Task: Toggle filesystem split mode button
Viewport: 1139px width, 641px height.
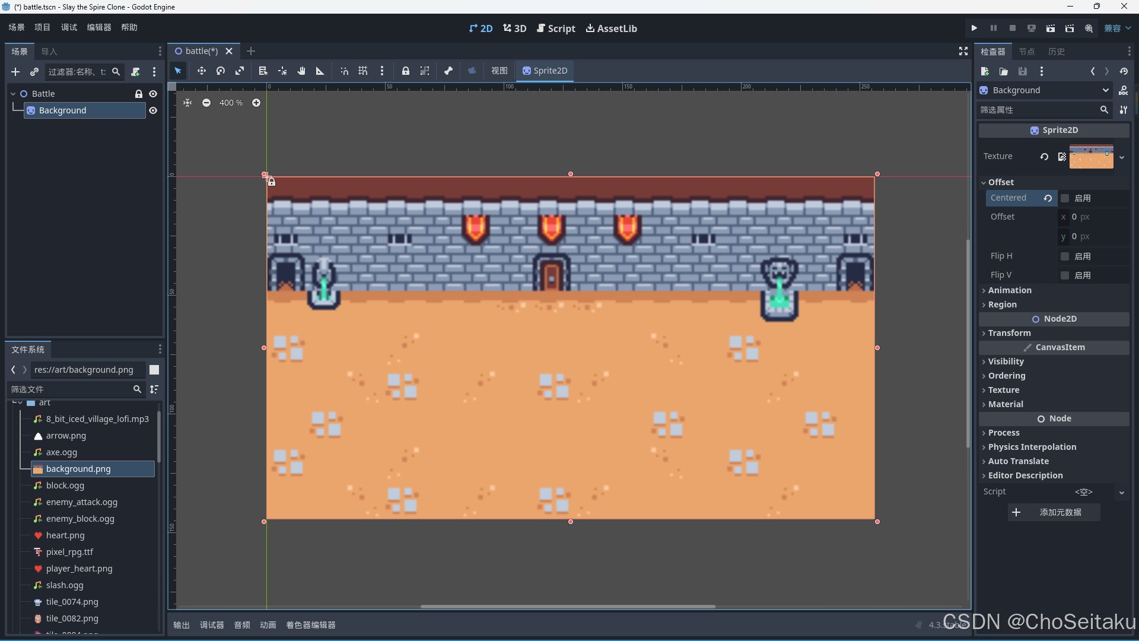Action: click(x=154, y=370)
